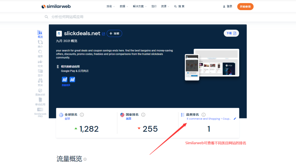Open the 搜索 search sidebar section

[40, 53]
